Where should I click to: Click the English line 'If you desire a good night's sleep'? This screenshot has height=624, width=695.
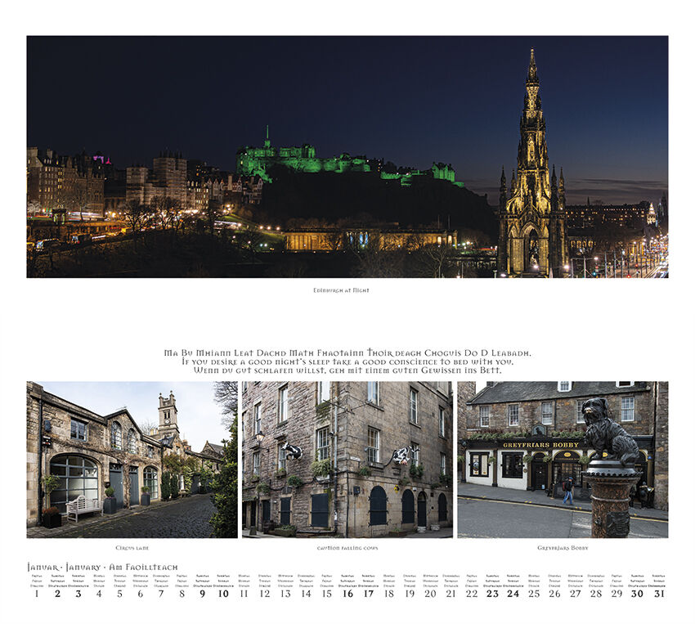click(x=347, y=361)
